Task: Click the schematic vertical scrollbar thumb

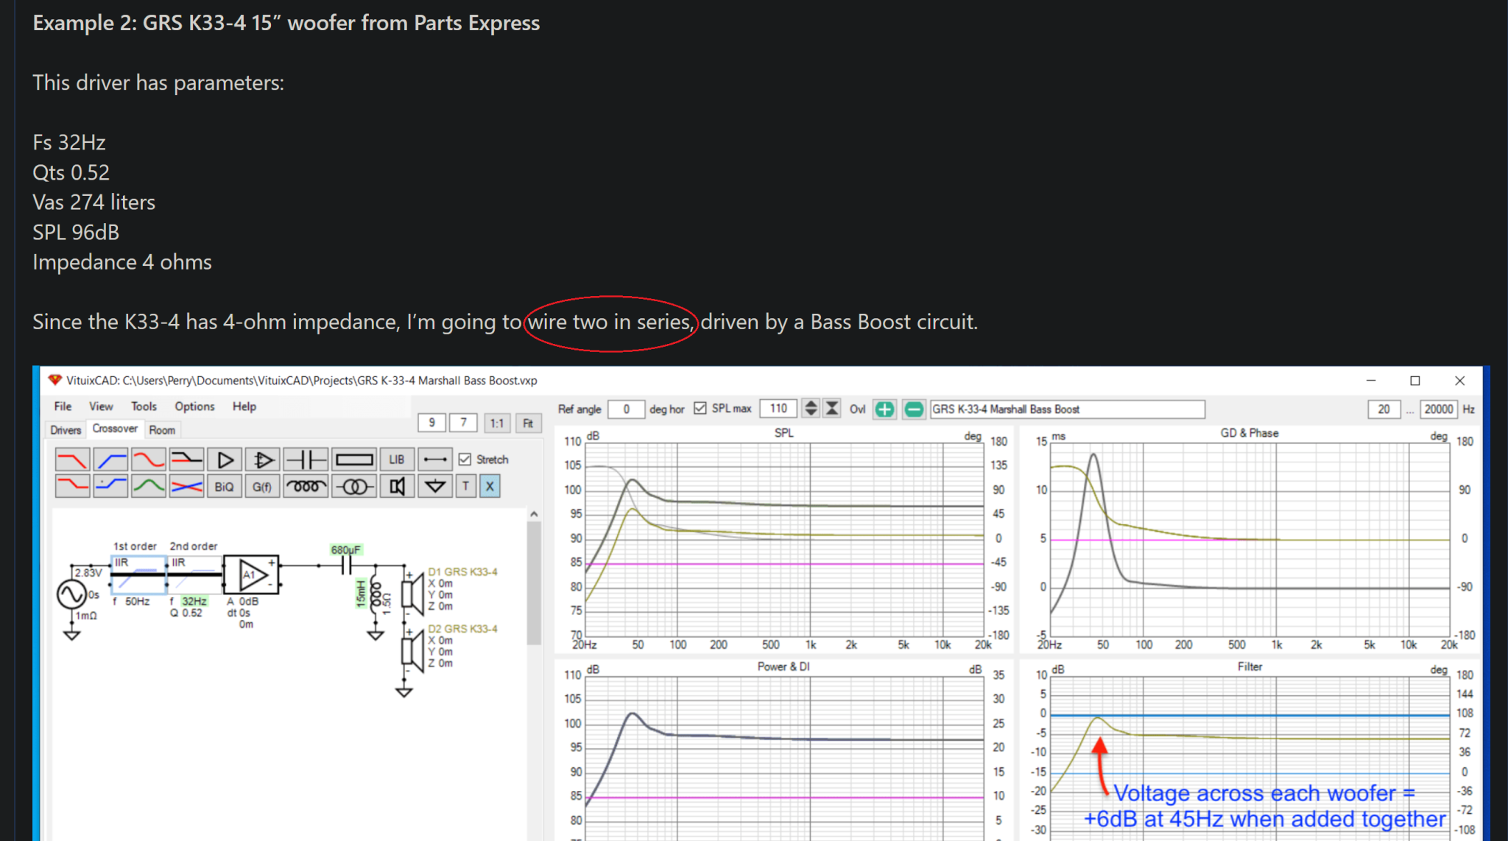Action: click(x=534, y=582)
